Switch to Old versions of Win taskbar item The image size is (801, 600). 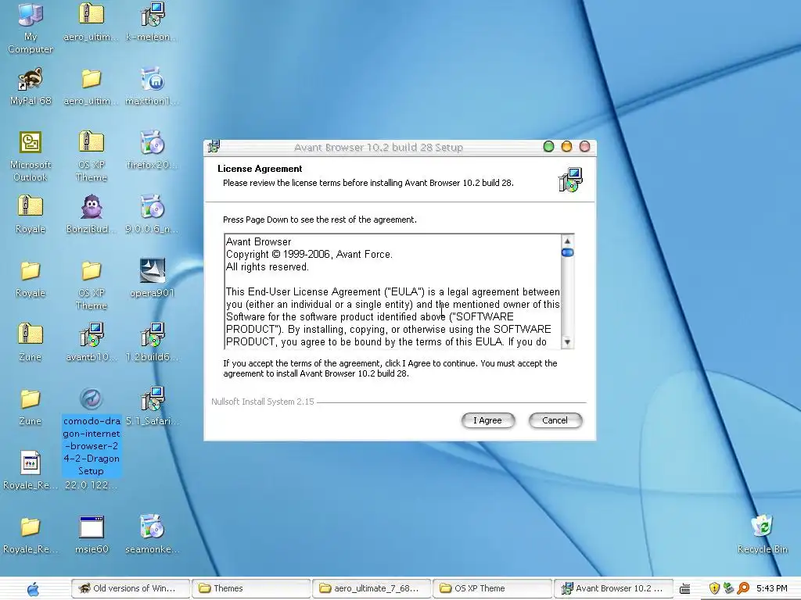131,588
